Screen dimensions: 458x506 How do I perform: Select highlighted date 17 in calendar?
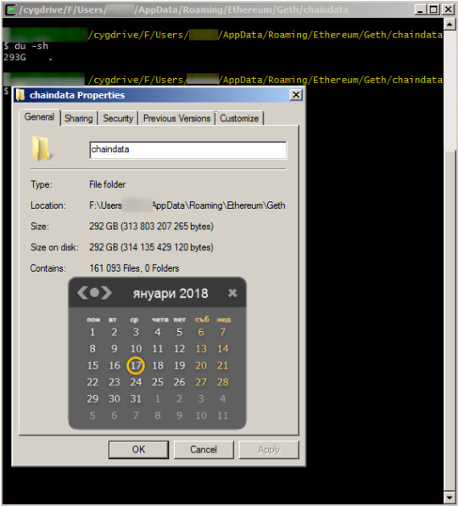[x=136, y=366]
